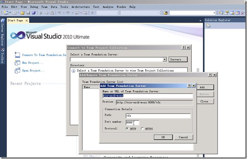This screenshot has height=159, width=247.
Task: Open Properties Window from toolbar icon
Action: tap(227, 13)
